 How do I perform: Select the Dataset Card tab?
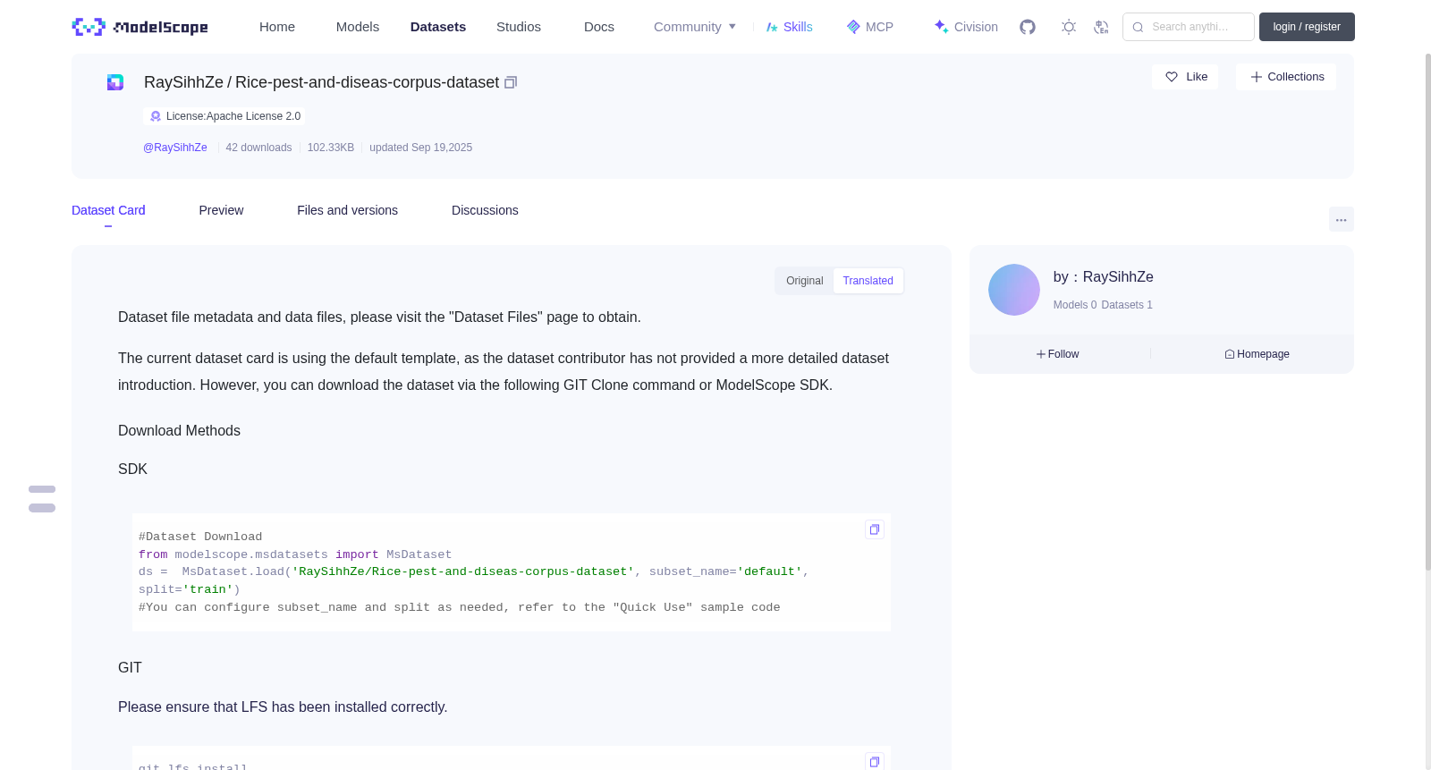tap(108, 210)
